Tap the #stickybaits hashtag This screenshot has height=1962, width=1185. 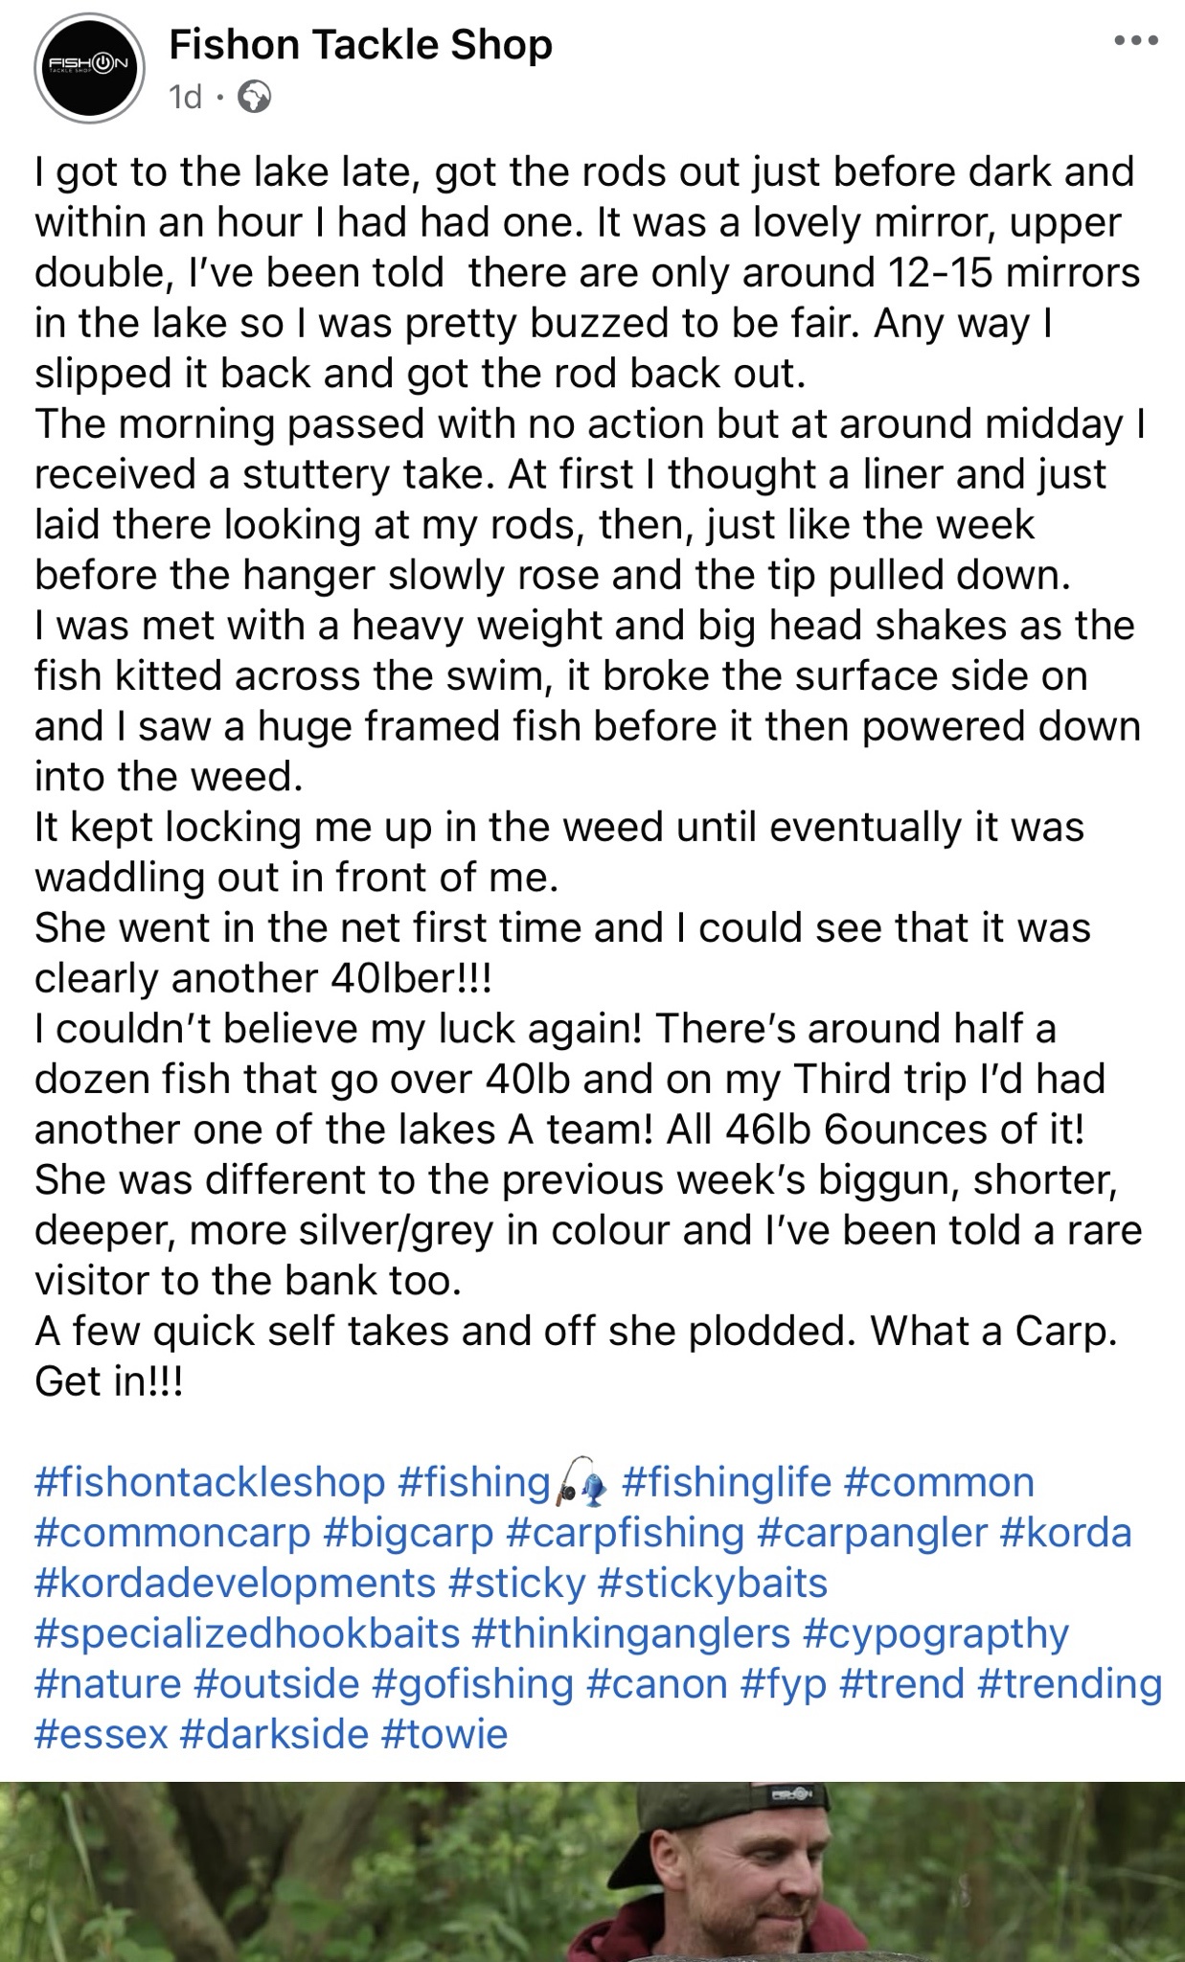click(x=712, y=1582)
